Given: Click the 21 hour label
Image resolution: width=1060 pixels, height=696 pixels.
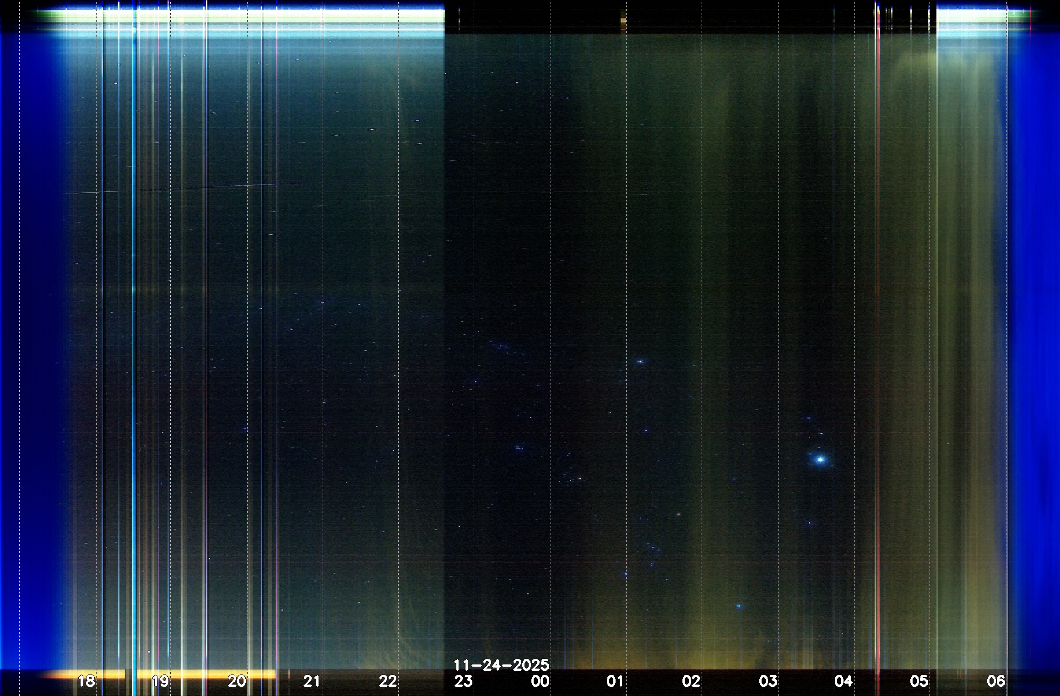Looking at the screenshot, I should [x=312, y=681].
